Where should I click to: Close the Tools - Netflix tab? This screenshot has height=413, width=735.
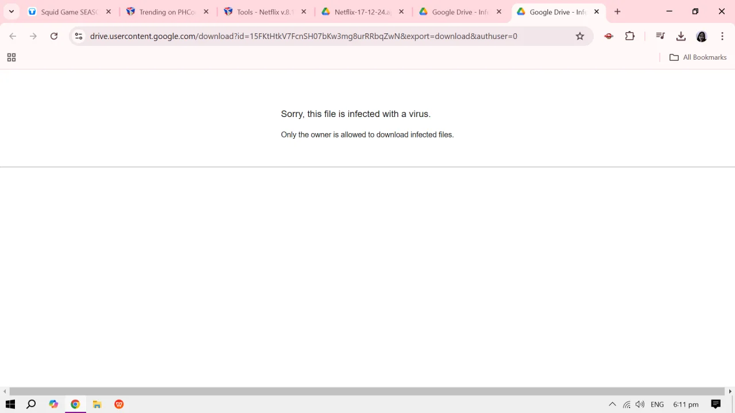pyautogui.click(x=304, y=11)
